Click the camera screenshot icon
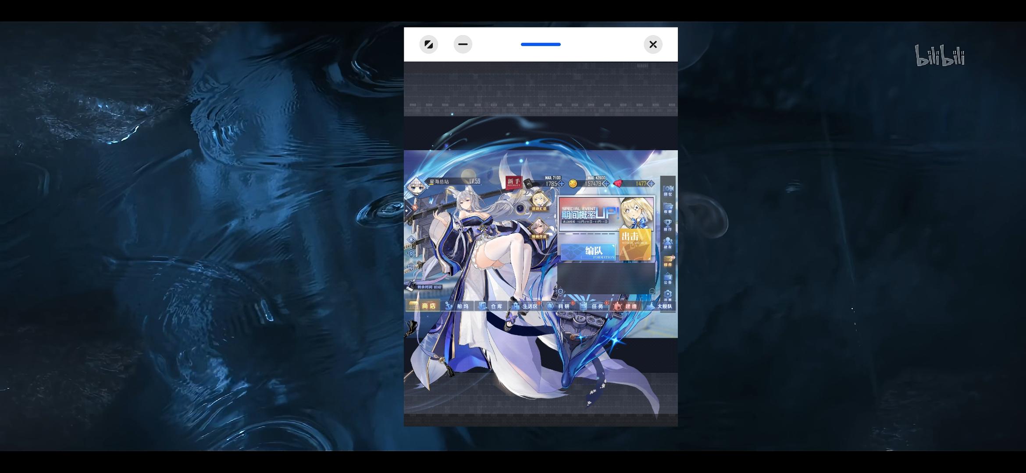The image size is (1026, 473). (x=411, y=253)
